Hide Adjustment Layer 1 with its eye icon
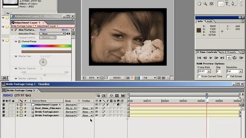246x138 pixels. tap(3, 105)
